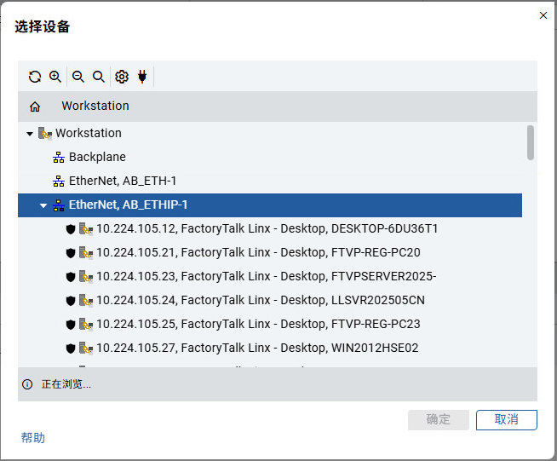Viewport: 557px width, 461px height.
Task: Collapse the Workstation tree node
Action: (30, 134)
